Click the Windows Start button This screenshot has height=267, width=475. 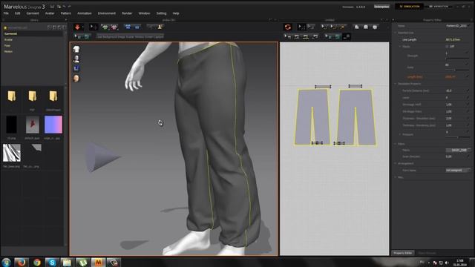(6, 262)
